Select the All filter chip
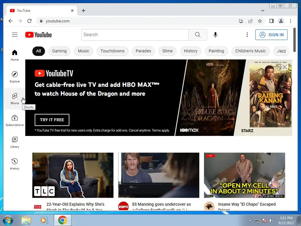 pos(39,51)
